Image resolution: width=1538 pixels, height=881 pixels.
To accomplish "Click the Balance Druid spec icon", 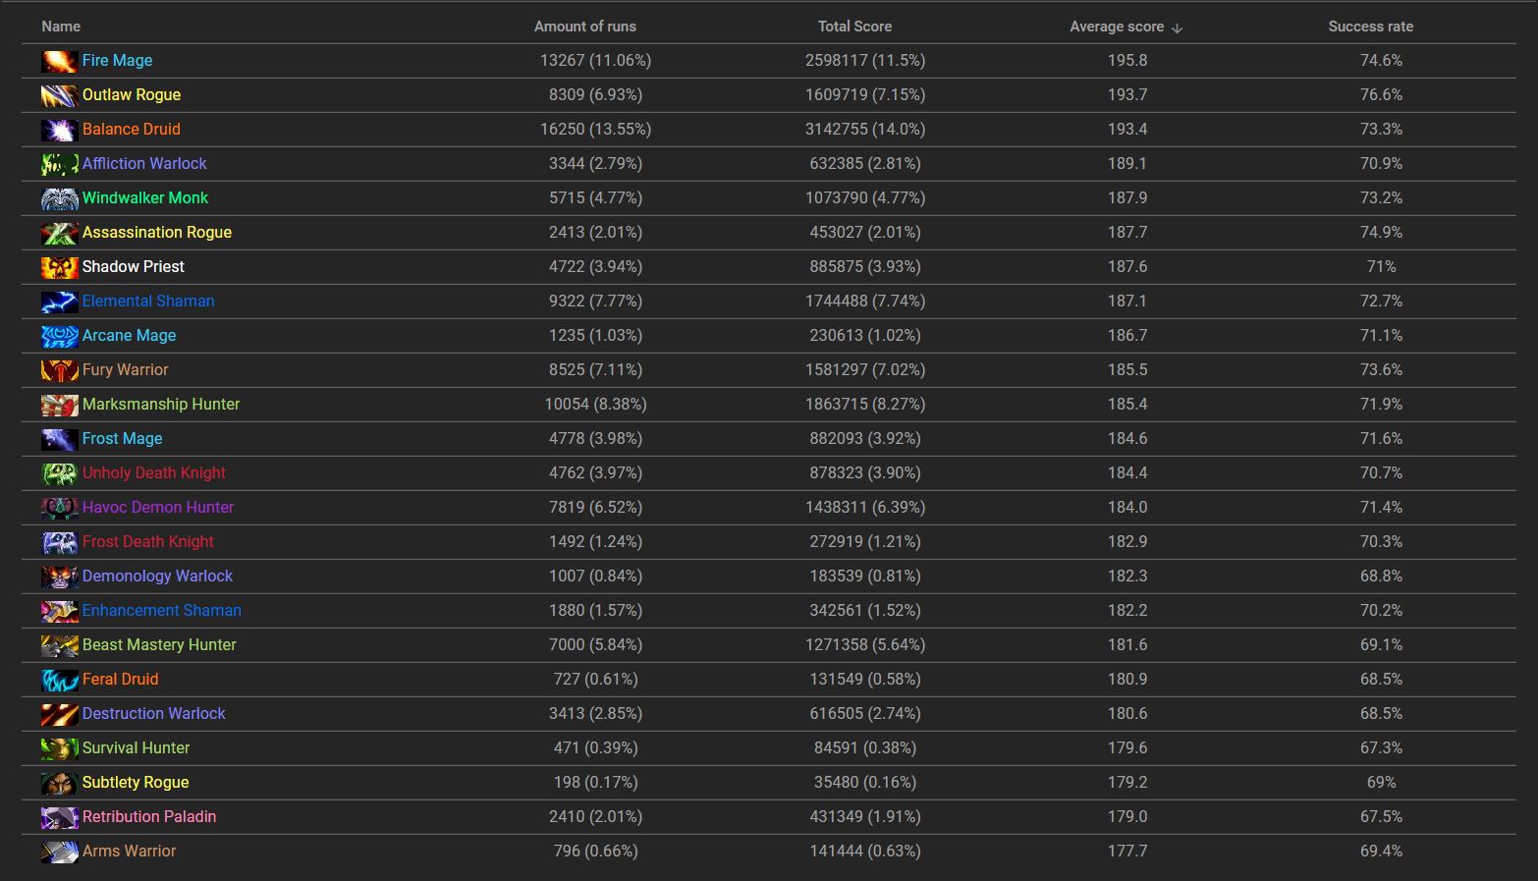I will click(x=59, y=130).
